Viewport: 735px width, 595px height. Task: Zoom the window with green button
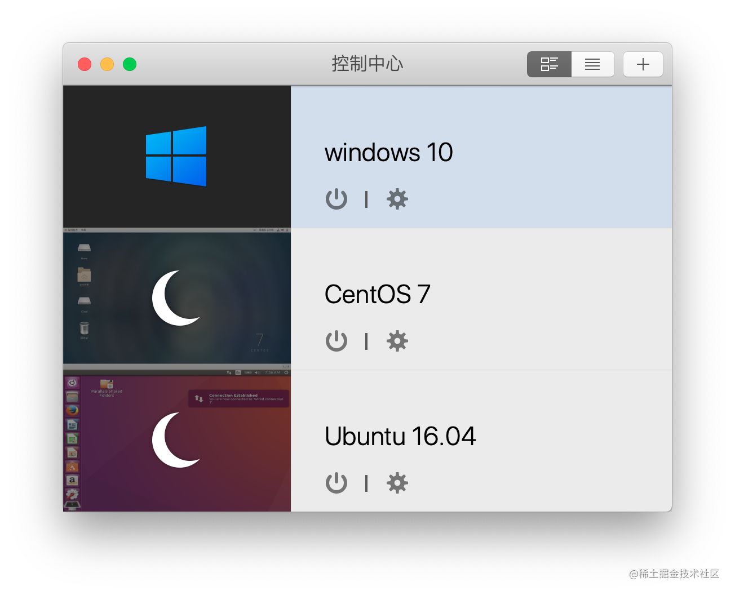(130, 64)
